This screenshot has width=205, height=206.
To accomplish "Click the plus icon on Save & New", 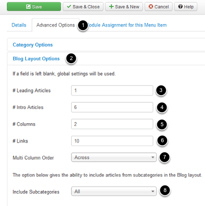I will click(111, 6).
